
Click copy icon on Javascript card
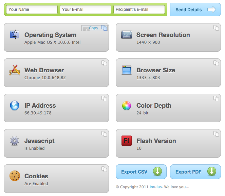[104, 134]
